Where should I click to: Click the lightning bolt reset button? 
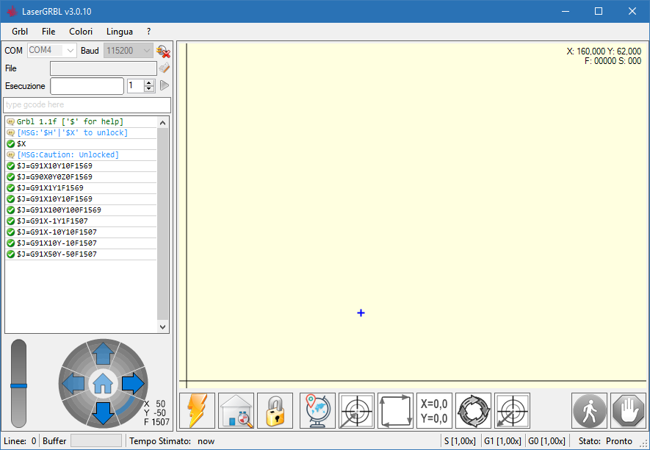tap(197, 411)
